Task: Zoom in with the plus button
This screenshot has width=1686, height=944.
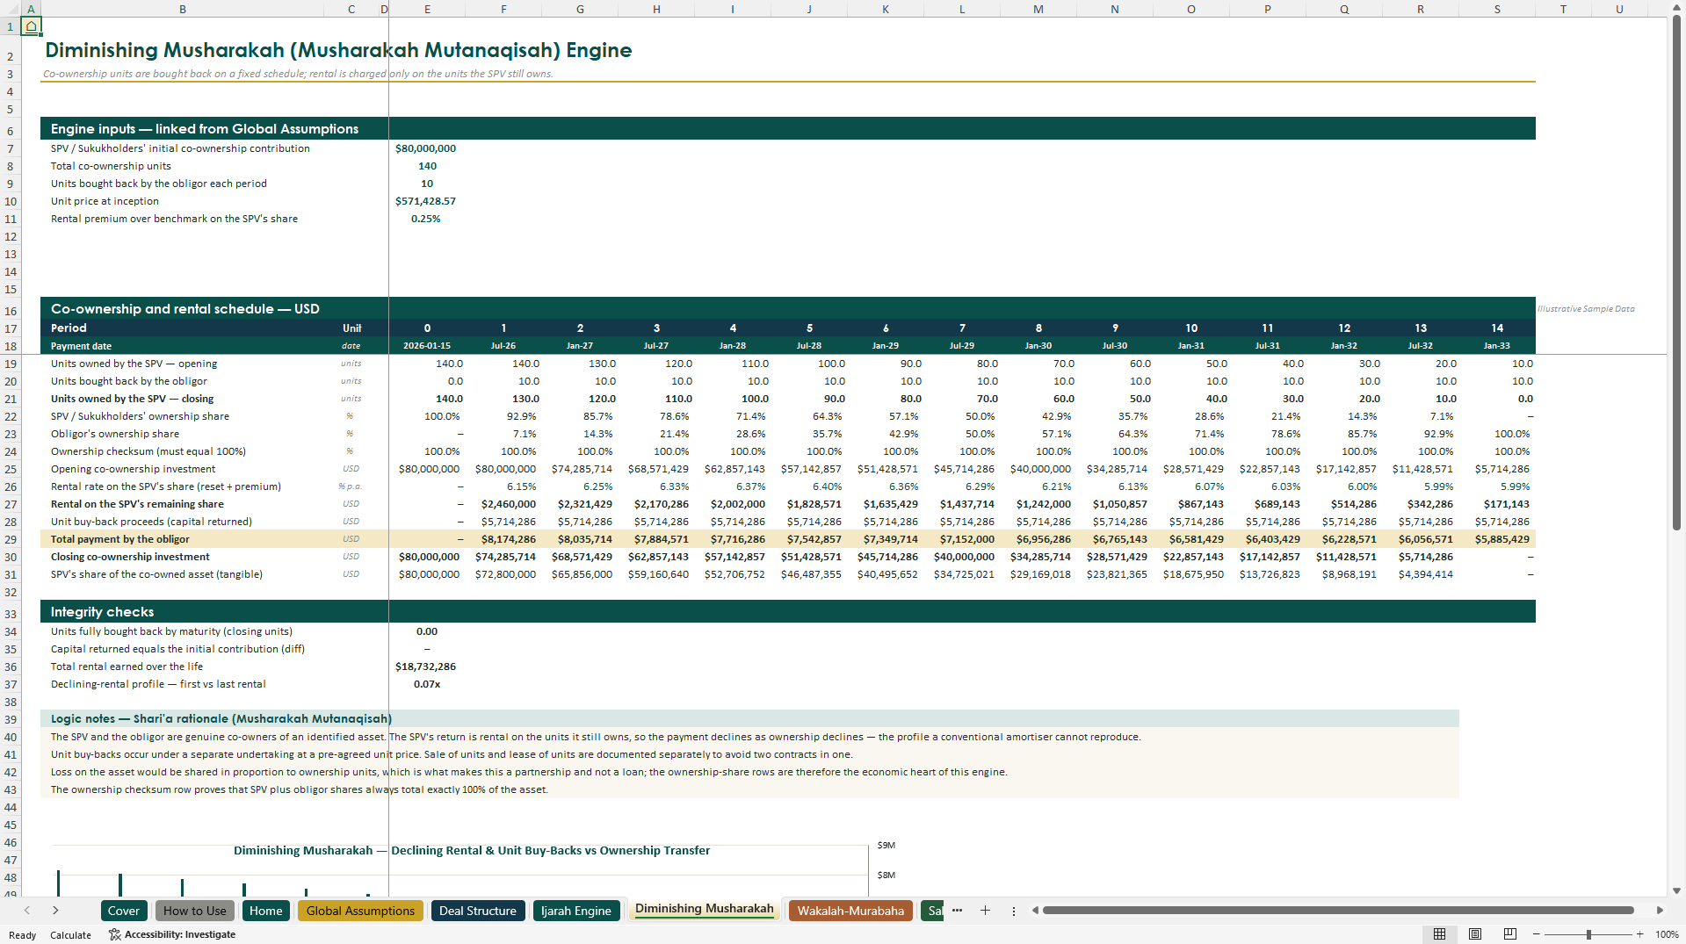Action: click(1639, 934)
